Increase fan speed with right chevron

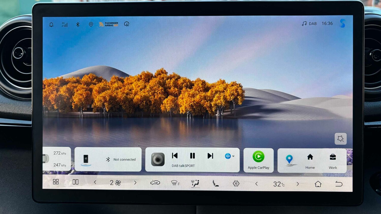(135, 183)
